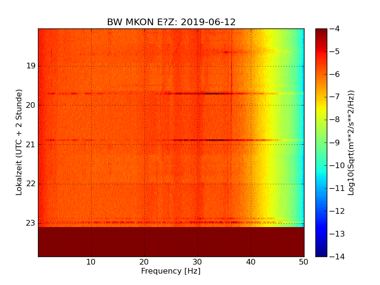Image resolution: width=380 pixels, height=285 pixels.
Task: Click the dark horizontal streak before 20 o'clock
Action: point(175,94)
